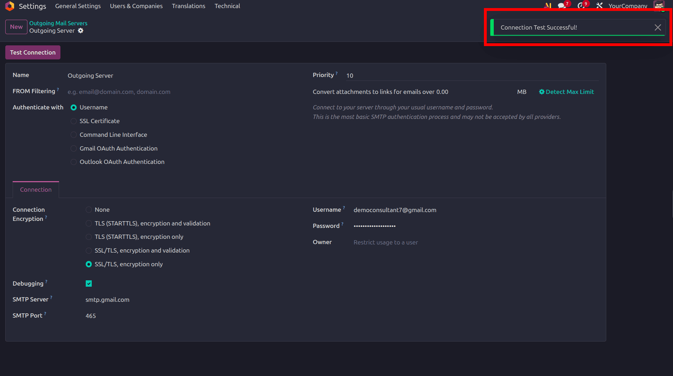Open the Translations menu
673x376 pixels.
(x=189, y=6)
